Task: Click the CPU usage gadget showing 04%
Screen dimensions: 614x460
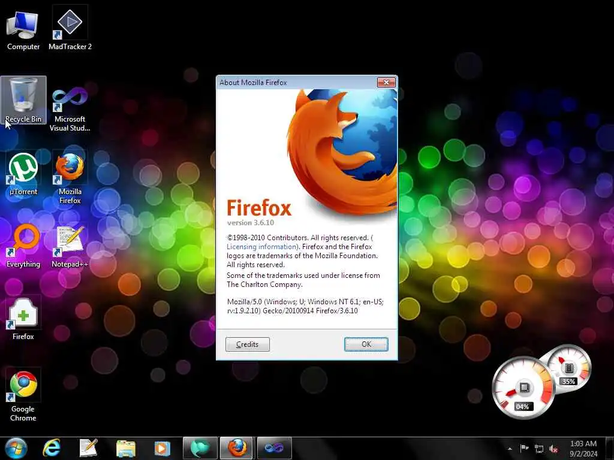Action: coord(522,388)
